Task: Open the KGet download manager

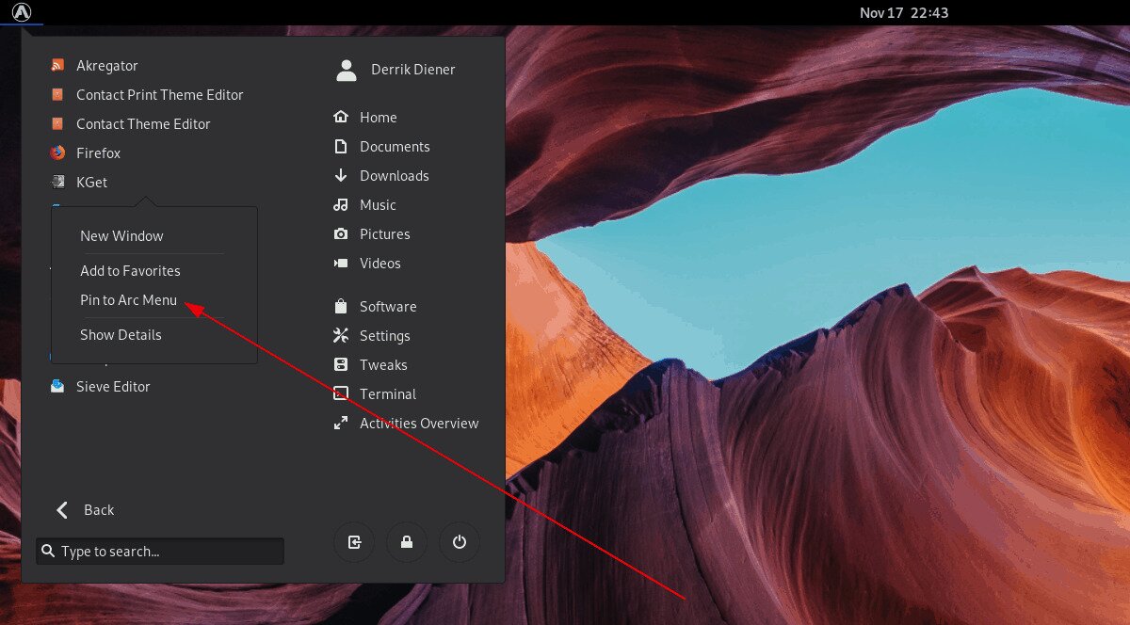Action: click(90, 182)
